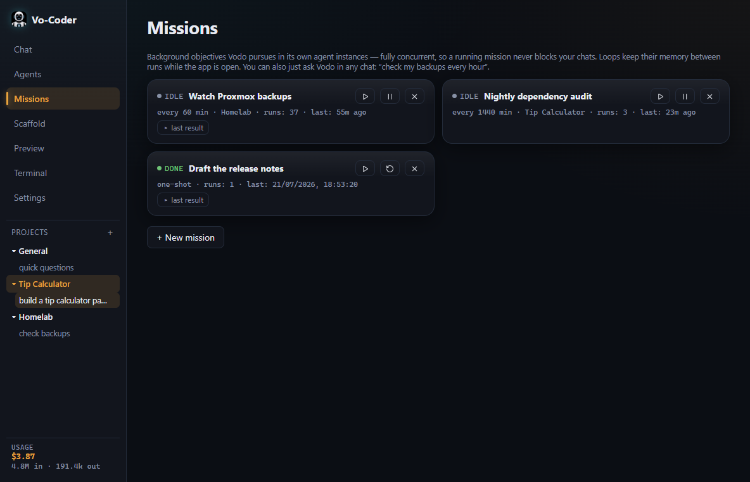Click the Nightly dependency audit title
This screenshot has height=482, width=750.
point(538,97)
